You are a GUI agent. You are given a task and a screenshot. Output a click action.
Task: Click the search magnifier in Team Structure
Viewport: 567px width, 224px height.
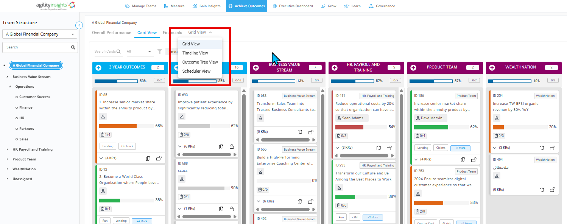[x=73, y=47]
